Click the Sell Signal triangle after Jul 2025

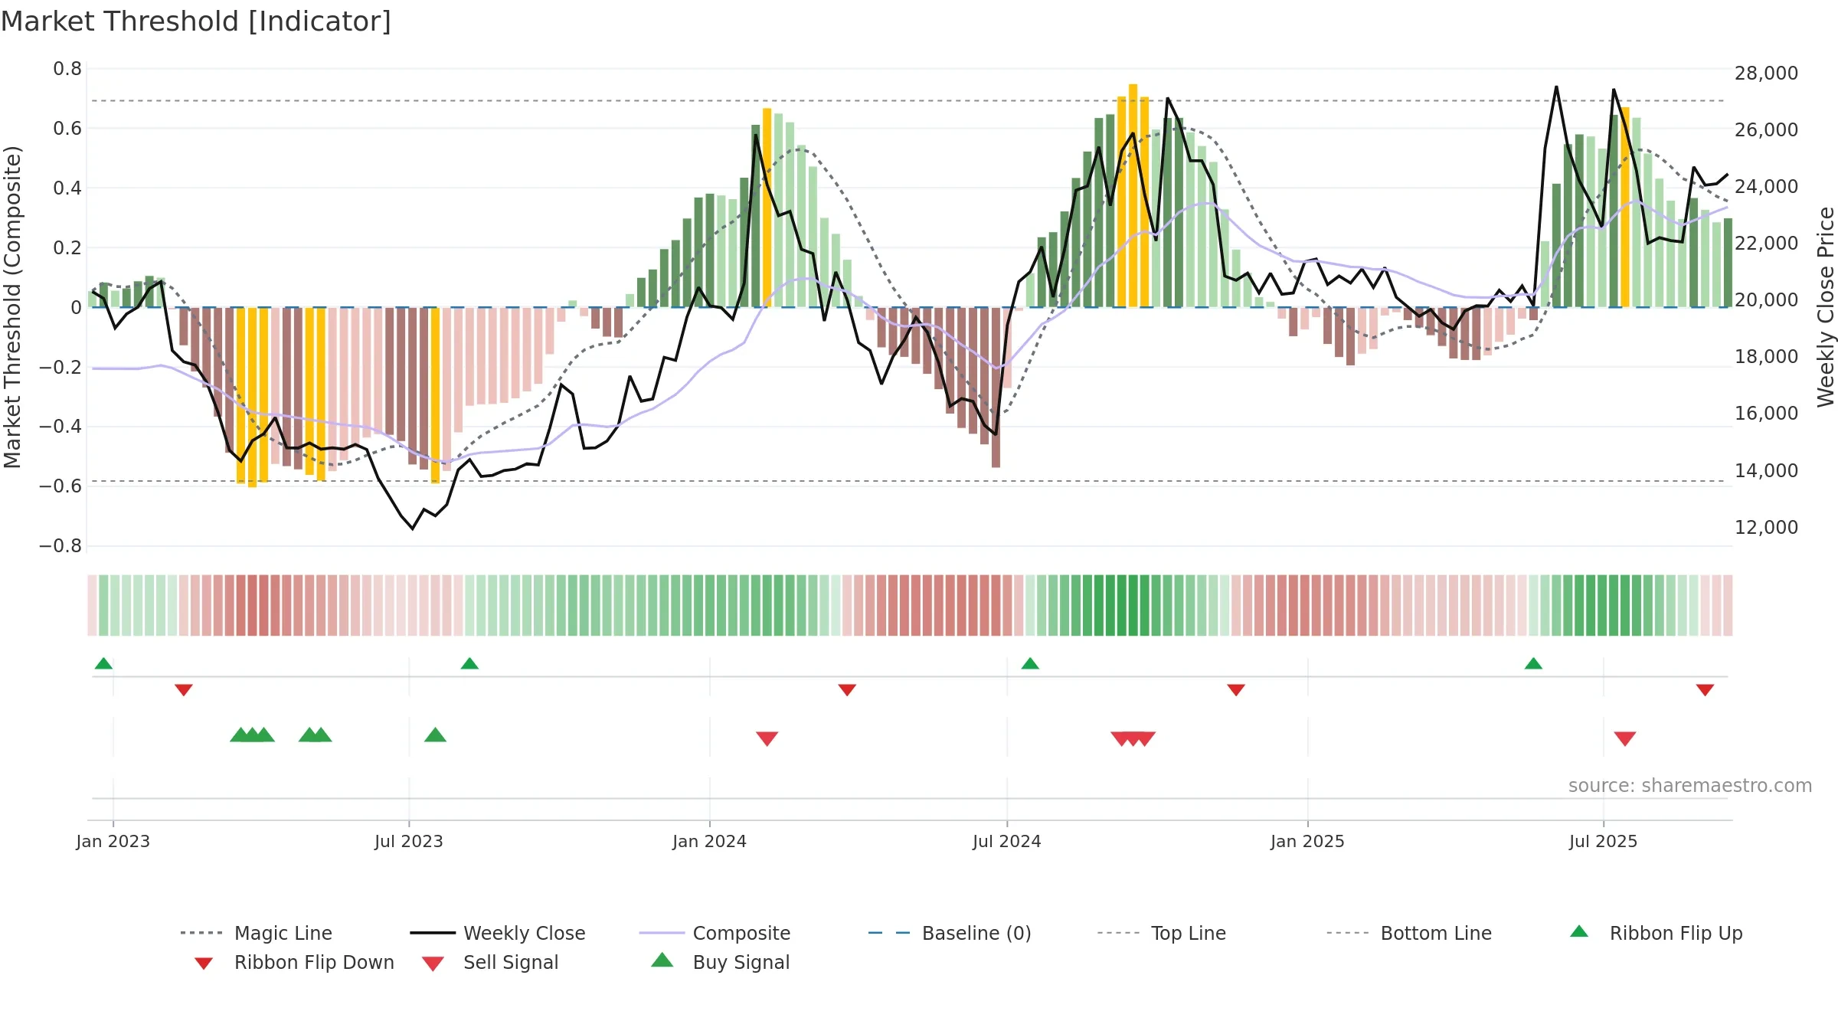click(x=1625, y=738)
